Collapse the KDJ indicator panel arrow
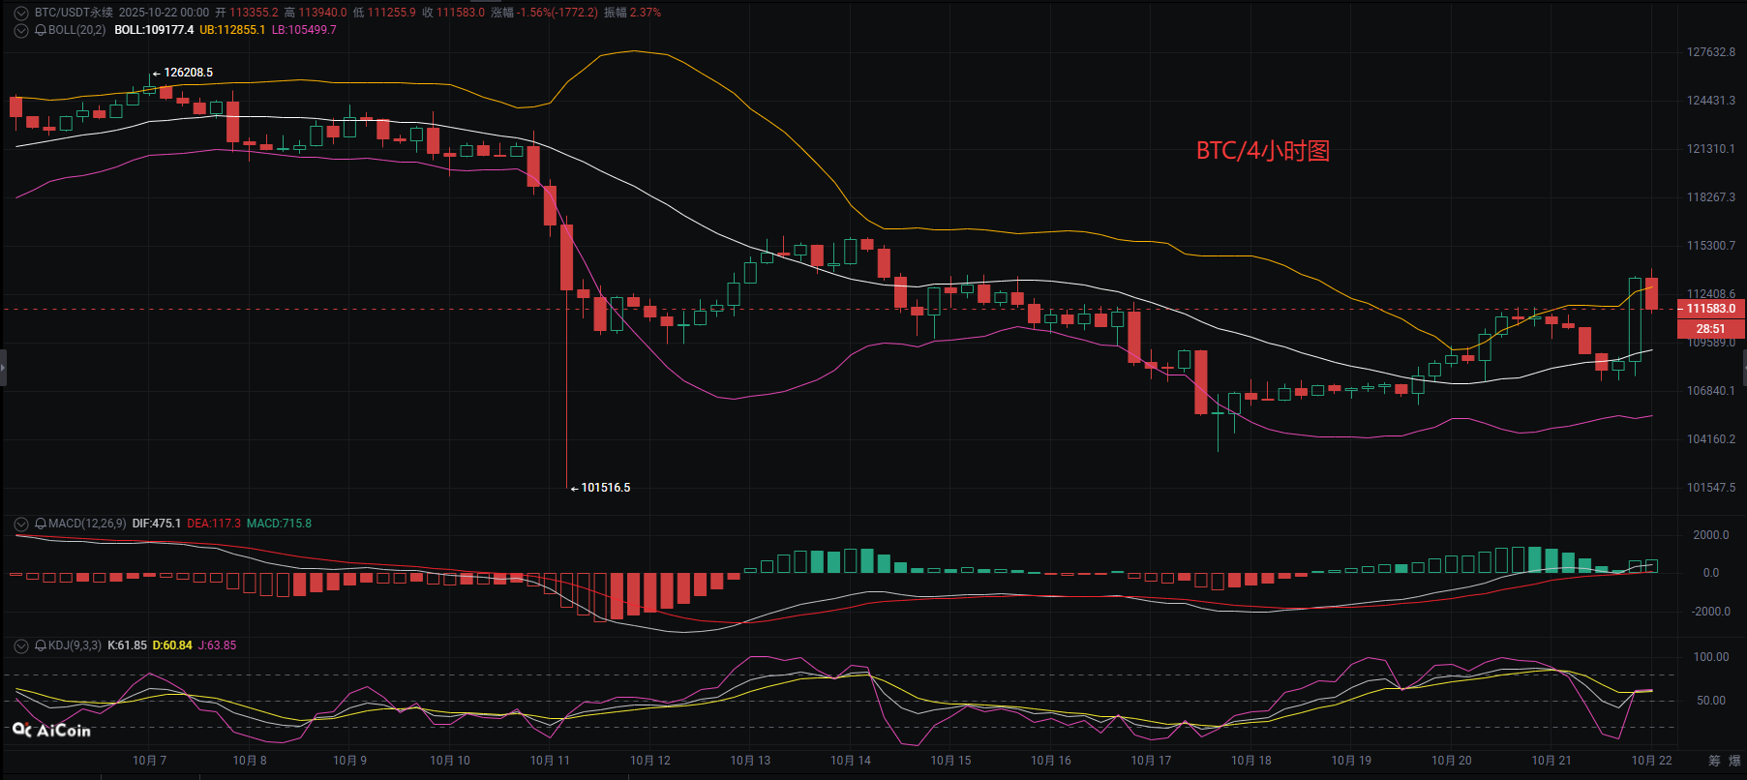The width and height of the screenshot is (1747, 780). (x=20, y=645)
